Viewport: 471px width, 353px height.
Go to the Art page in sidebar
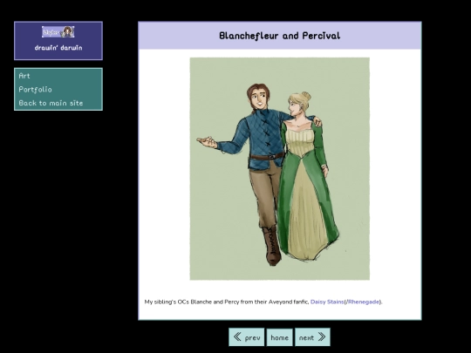[x=24, y=76]
